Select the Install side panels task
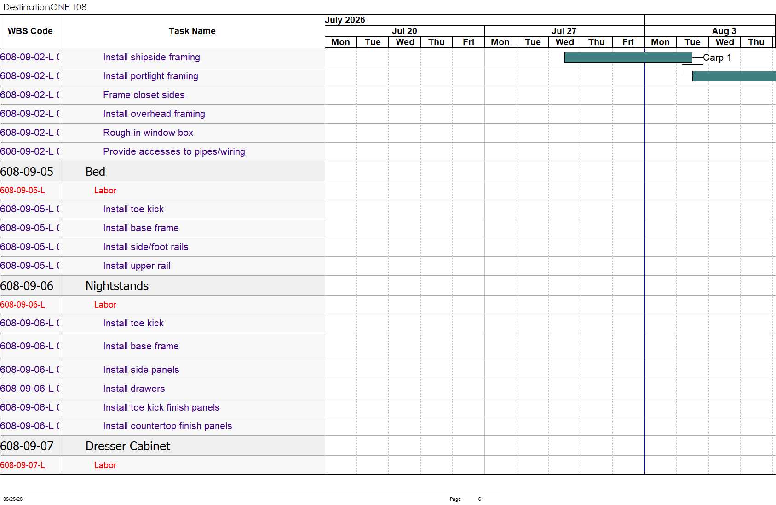This screenshot has height=505, width=776. tap(141, 370)
